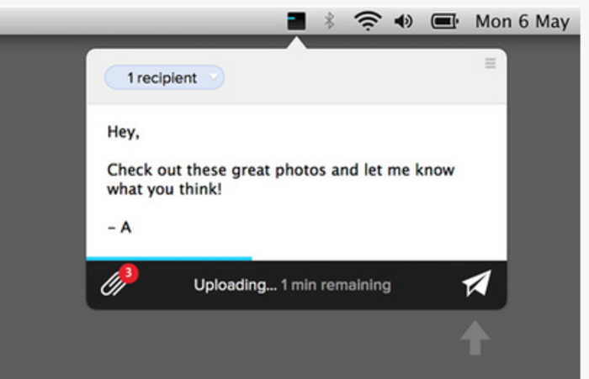The height and width of the screenshot is (379, 589).
Task: Open the volume control icon
Action: click(404, 21)
